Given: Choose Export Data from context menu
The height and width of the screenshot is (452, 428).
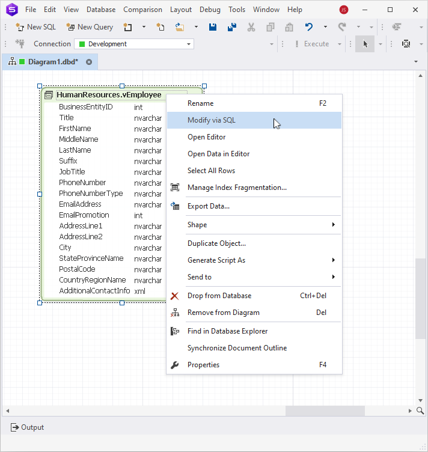Looking at the screenshot, I should point(254,206).
